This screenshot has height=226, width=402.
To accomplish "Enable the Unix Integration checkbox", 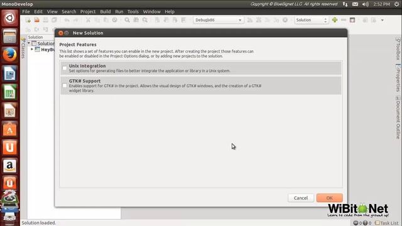I will click(x=65, y=68).
